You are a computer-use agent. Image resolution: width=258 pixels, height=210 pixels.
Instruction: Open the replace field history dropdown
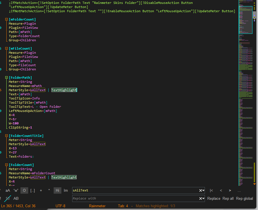point(204,199)
